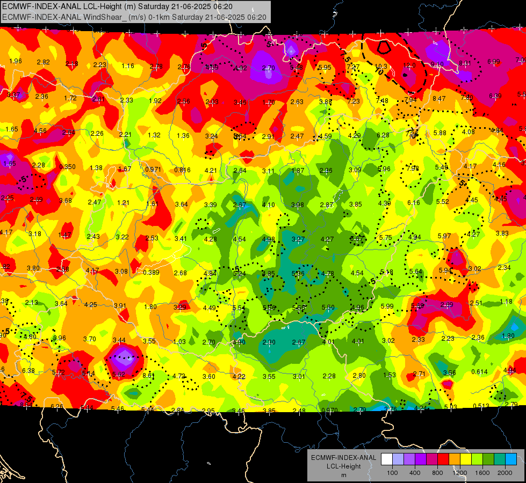Image resolution: width=526 pixels, height=483 pixels.
Task: Click the wind shear value 3.27
Action: 298,239
